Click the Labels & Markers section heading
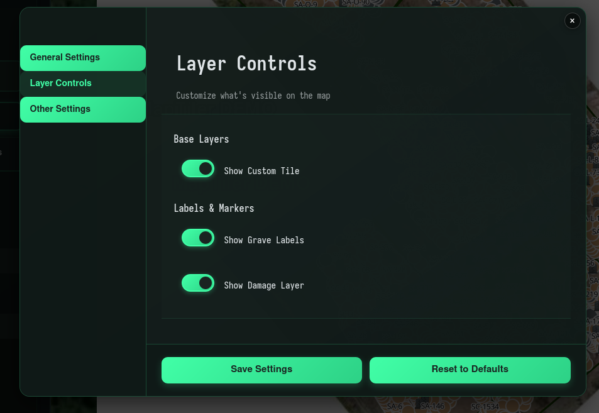599x413 pixels. click(x=214, y=208)
